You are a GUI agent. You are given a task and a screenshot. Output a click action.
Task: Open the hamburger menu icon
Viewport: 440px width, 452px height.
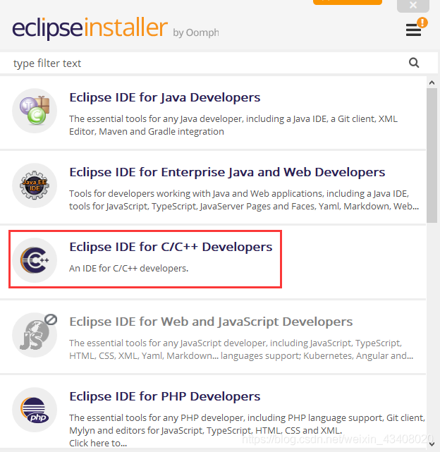point(413,30)
